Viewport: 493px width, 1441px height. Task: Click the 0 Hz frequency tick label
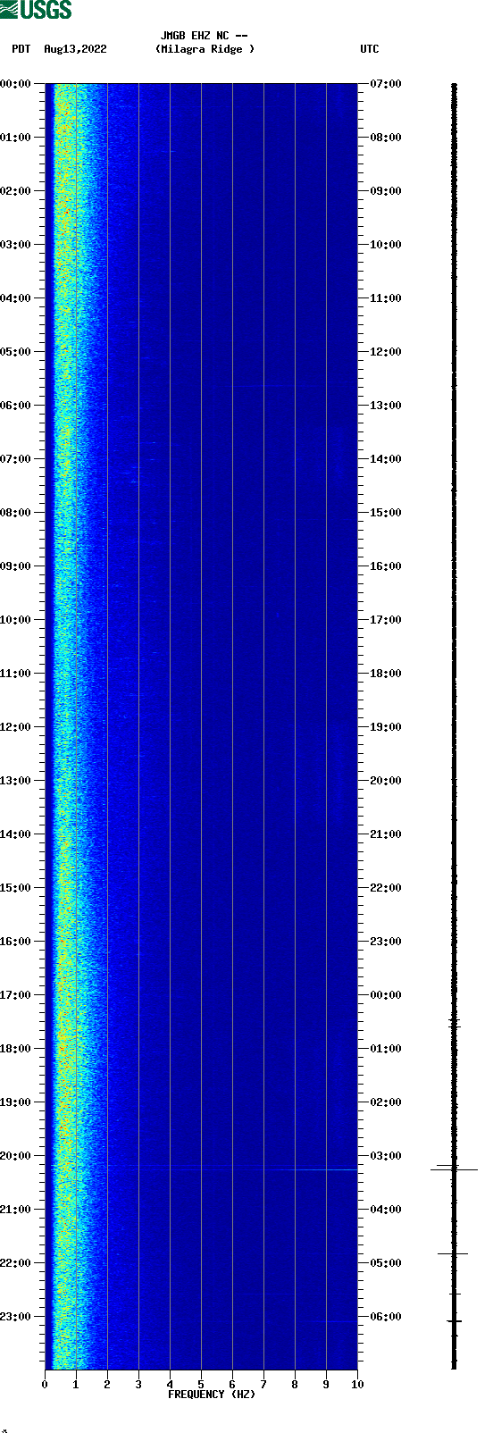click(45, 1385)
